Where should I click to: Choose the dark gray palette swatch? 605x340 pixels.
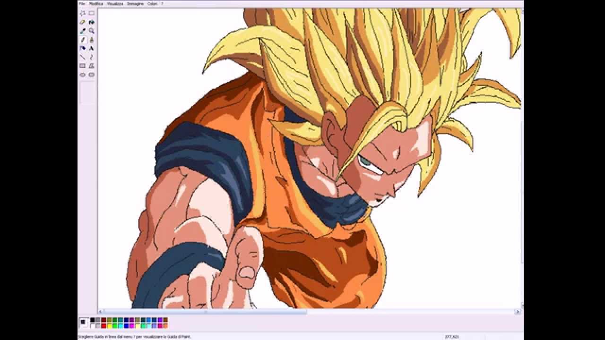tap(98, 320)
